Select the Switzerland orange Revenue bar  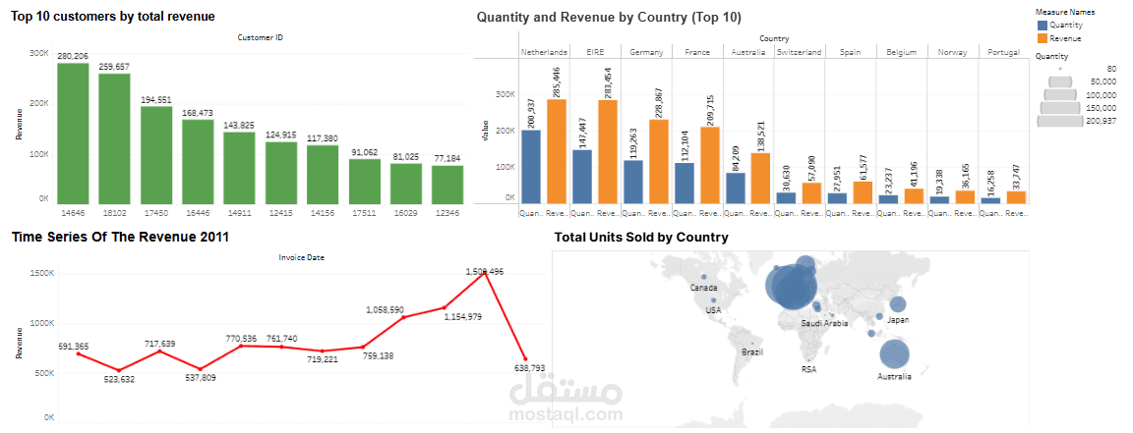[x=811, y=192]
